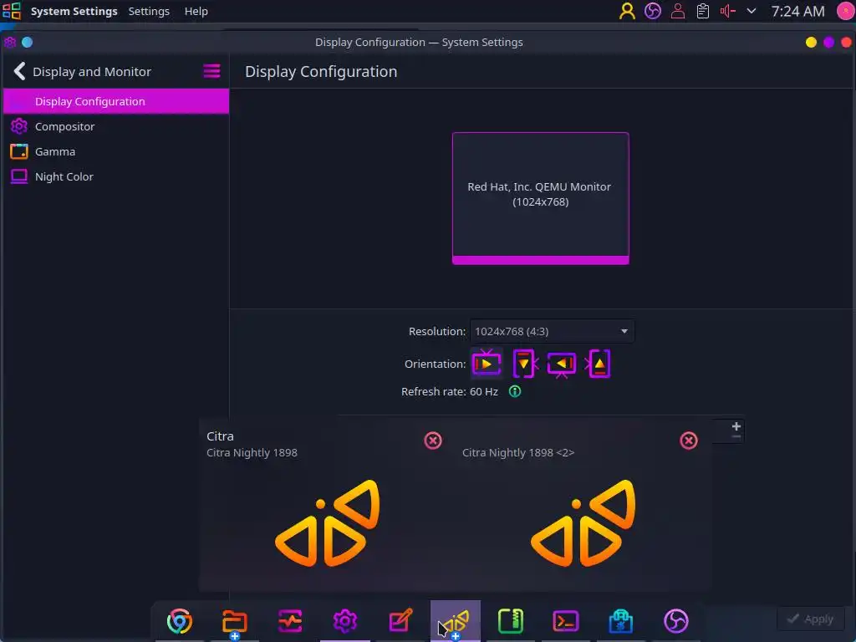The width and height of the screenshot is (856, 642).
Task: Open the Settings menu
Action: tap(149, 12)
